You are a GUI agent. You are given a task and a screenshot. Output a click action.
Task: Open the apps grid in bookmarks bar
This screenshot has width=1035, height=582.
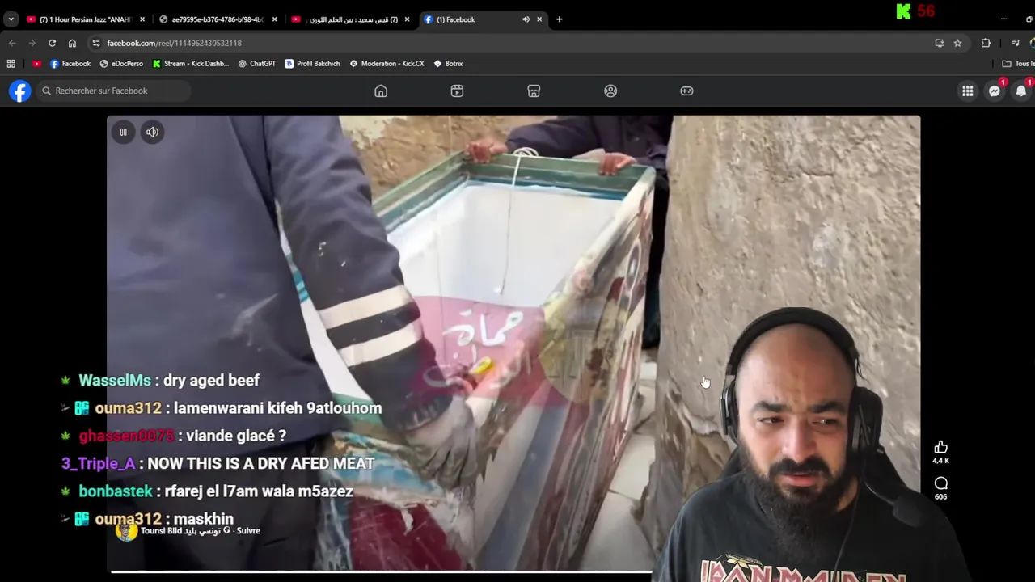click(11, 63)
